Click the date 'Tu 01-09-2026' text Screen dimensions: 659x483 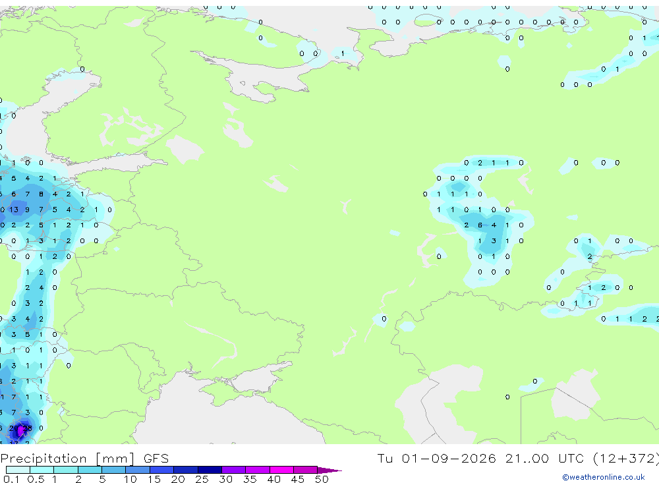coord(436,458)
